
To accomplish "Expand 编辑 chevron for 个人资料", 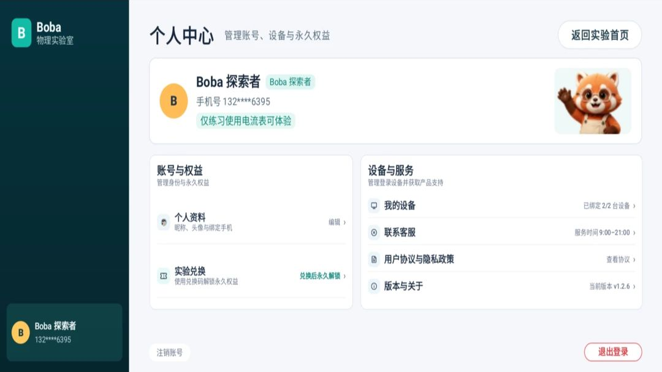I will coord(344,222).
